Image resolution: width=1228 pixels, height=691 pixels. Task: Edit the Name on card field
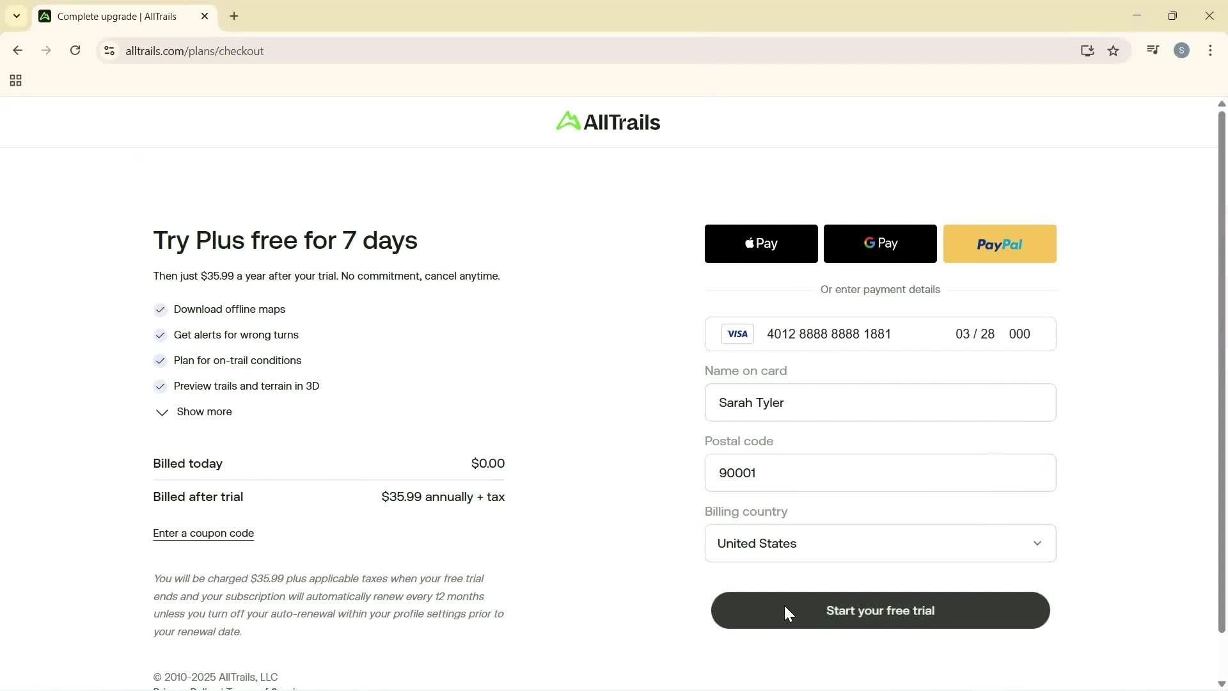pos(880,402)
